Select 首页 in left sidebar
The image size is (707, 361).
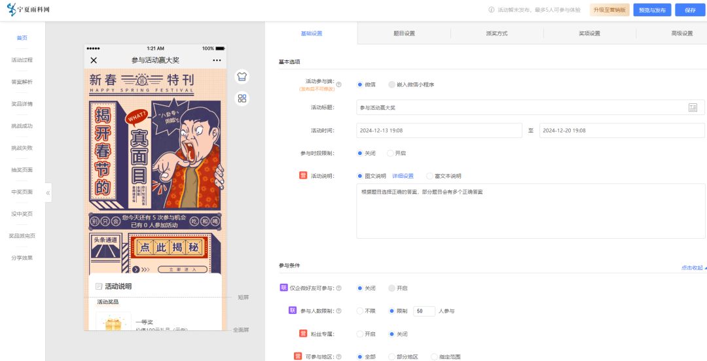22,38
